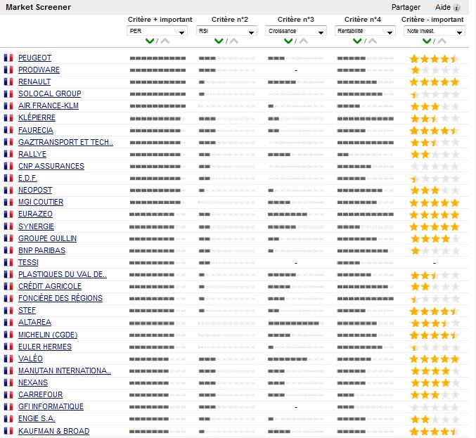Open the Rentabilité criterion dropdown
This screenshot has width=476, height=438.
coord(365,31)
